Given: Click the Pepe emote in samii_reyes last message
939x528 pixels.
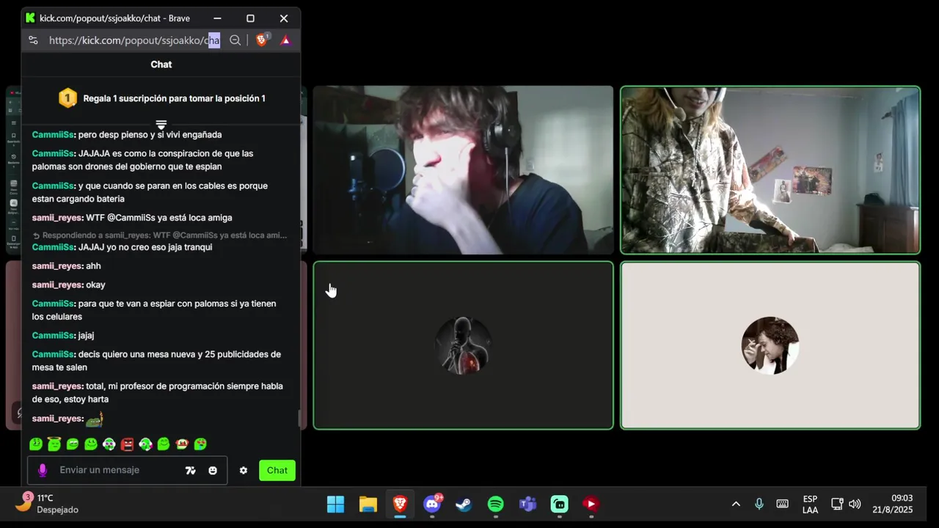Looking at the screenshot, I should [95, 419].
